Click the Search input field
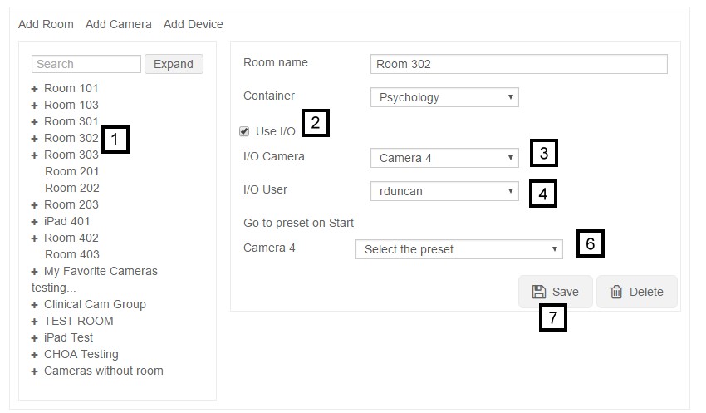The image size is (706, 413). pyautogui.click(x=86, y=64)
